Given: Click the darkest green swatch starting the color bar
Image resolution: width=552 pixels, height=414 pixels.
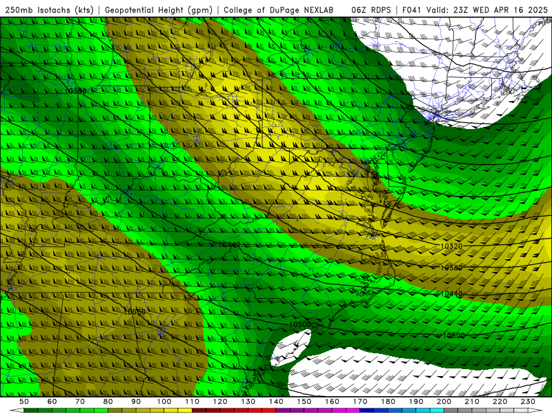Looking at the screenshot, I should tap(31, 409).
